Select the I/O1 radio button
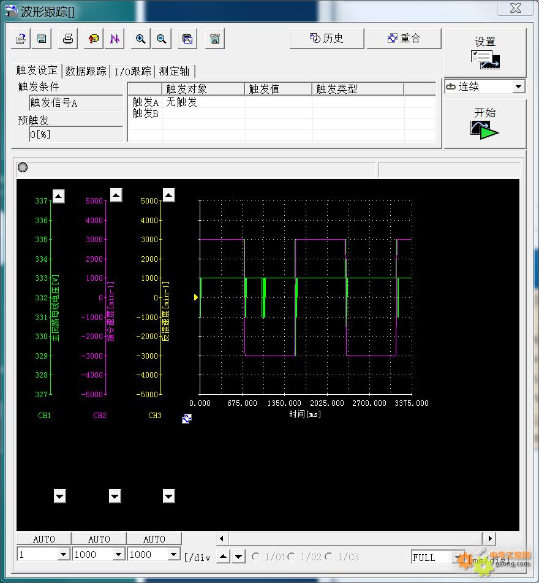Screen dimensions: 539x583 coord(256,557)
